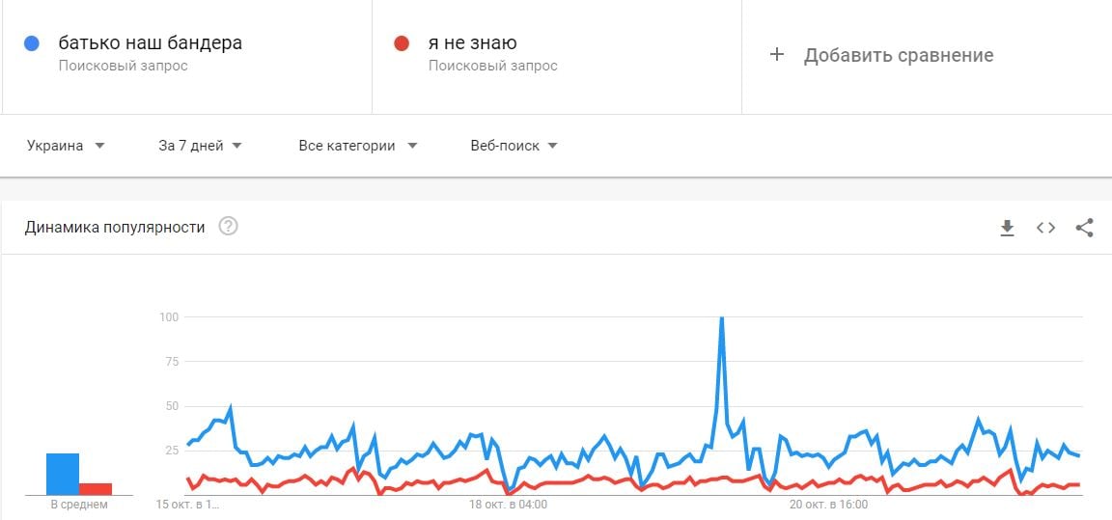Image resolution: width=1112 pixels, height=520 pixels.
Task: Click the 18 окт. в 04:00 axis label
Action: pos(508,506)
